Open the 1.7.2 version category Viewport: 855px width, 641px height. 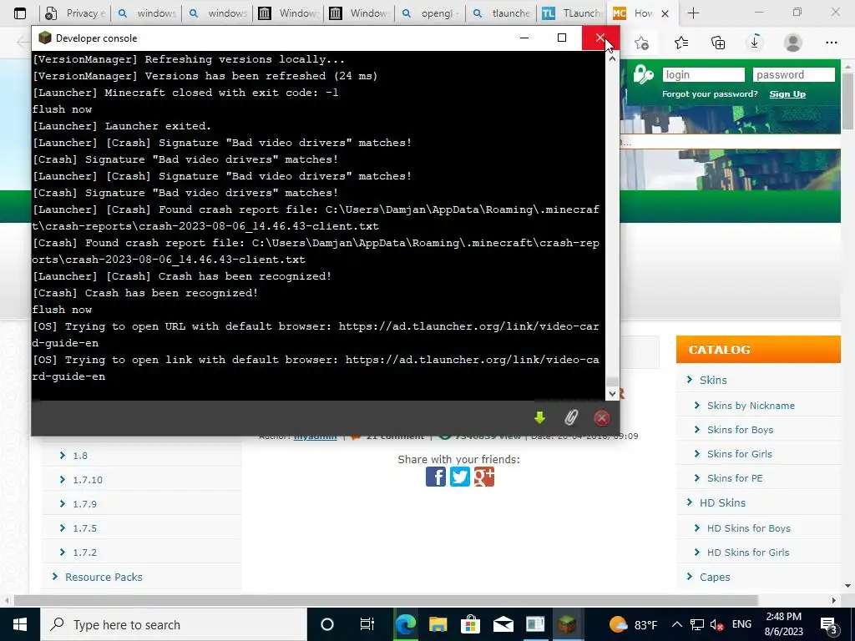(84, 553)
